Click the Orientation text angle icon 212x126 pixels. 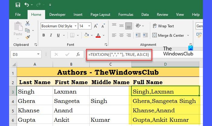point(138,26)
